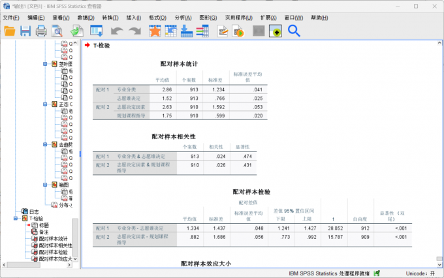Click the outline pane scroll-left arrow
The image size is (444, 278).
point(4,265)
